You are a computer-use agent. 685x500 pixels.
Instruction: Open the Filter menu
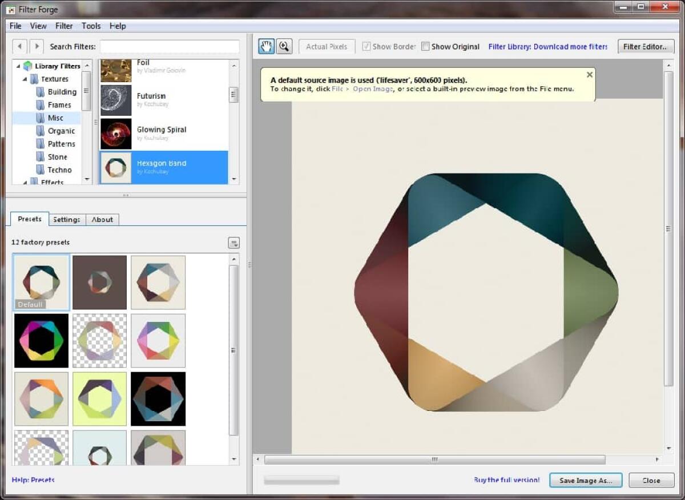tap(64, 26)
